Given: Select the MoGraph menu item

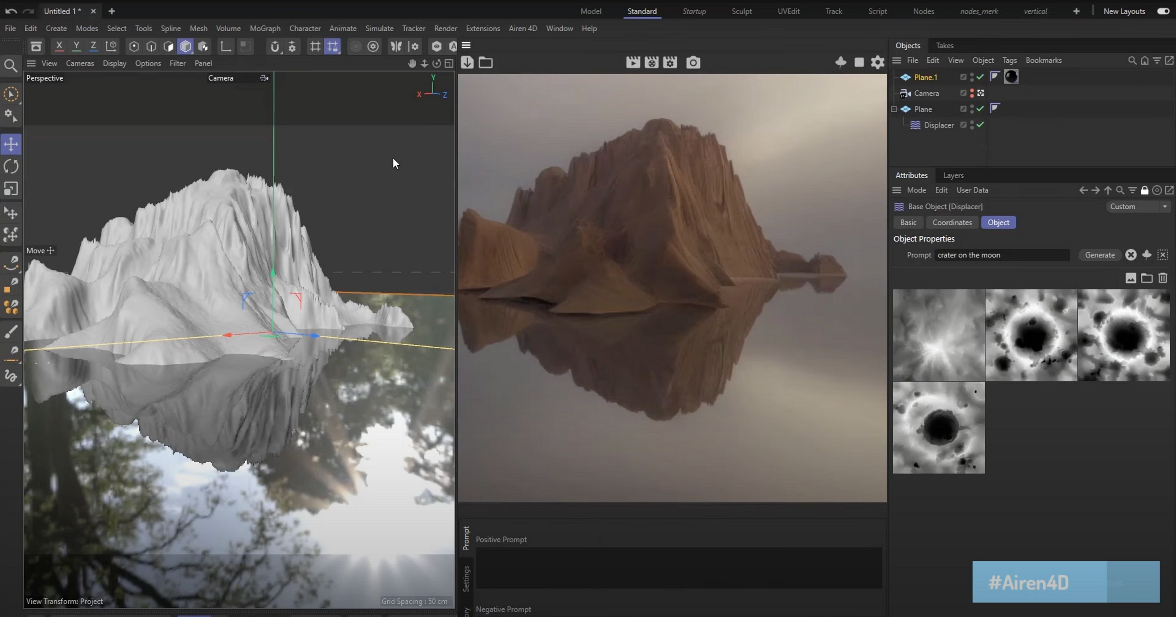Looking at the screenshot, I should [265, 28].
